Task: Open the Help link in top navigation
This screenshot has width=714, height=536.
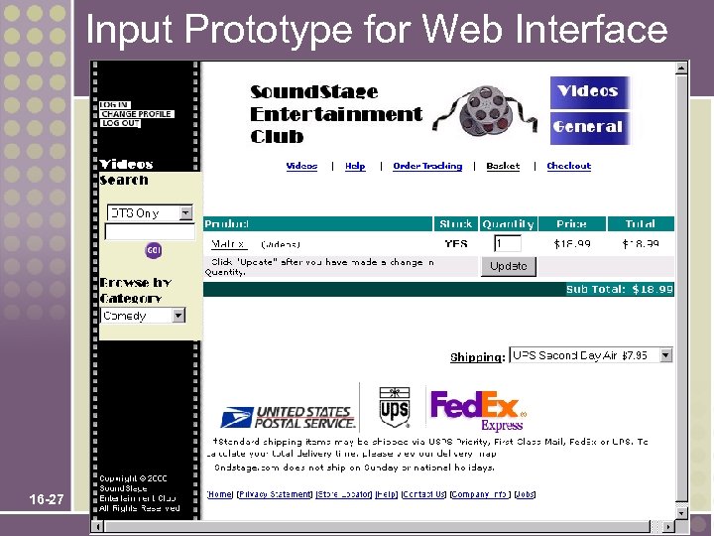Action: click(355, 166)
